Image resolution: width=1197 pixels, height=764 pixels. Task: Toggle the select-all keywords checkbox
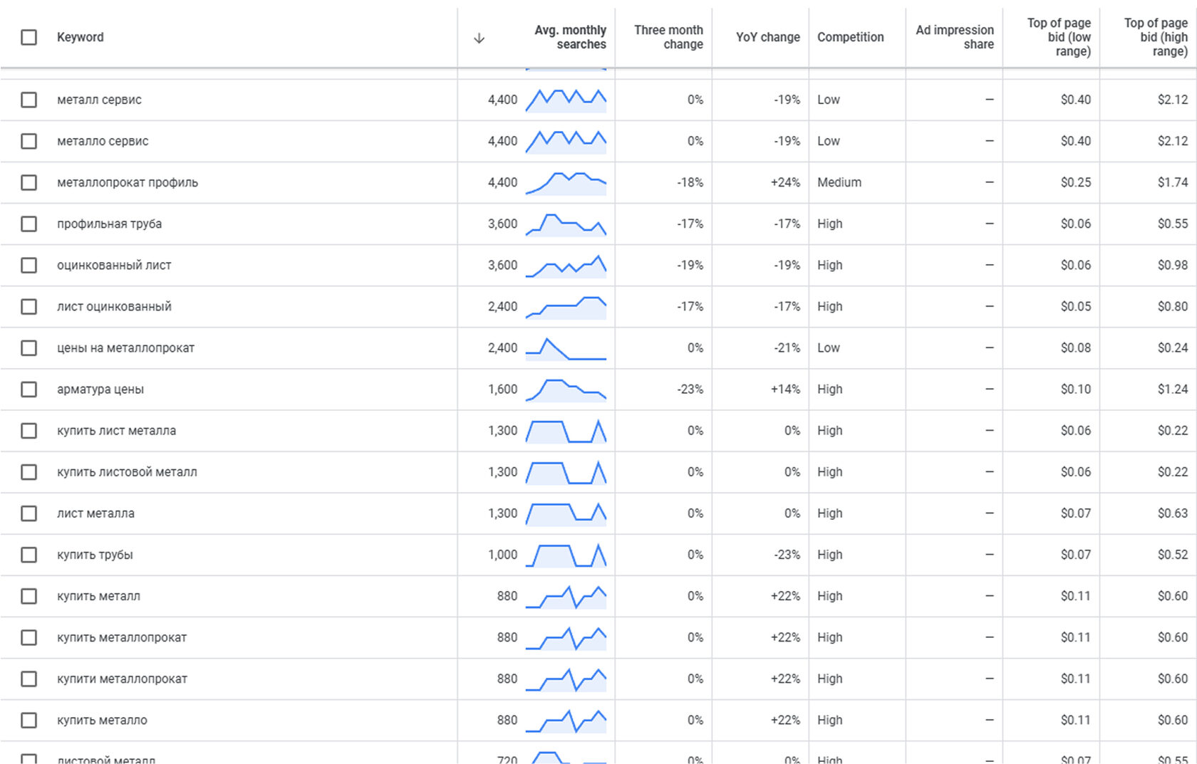click(x=28, y=37)
